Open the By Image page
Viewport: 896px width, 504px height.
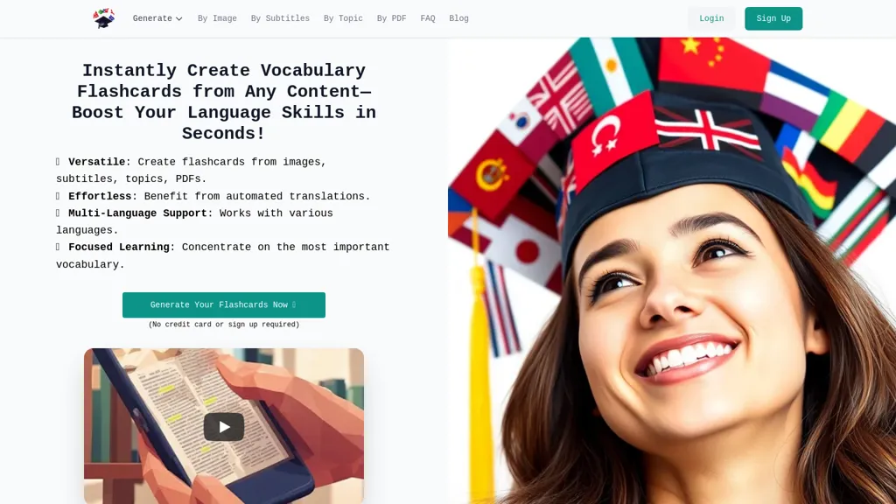tap(217, 18)
